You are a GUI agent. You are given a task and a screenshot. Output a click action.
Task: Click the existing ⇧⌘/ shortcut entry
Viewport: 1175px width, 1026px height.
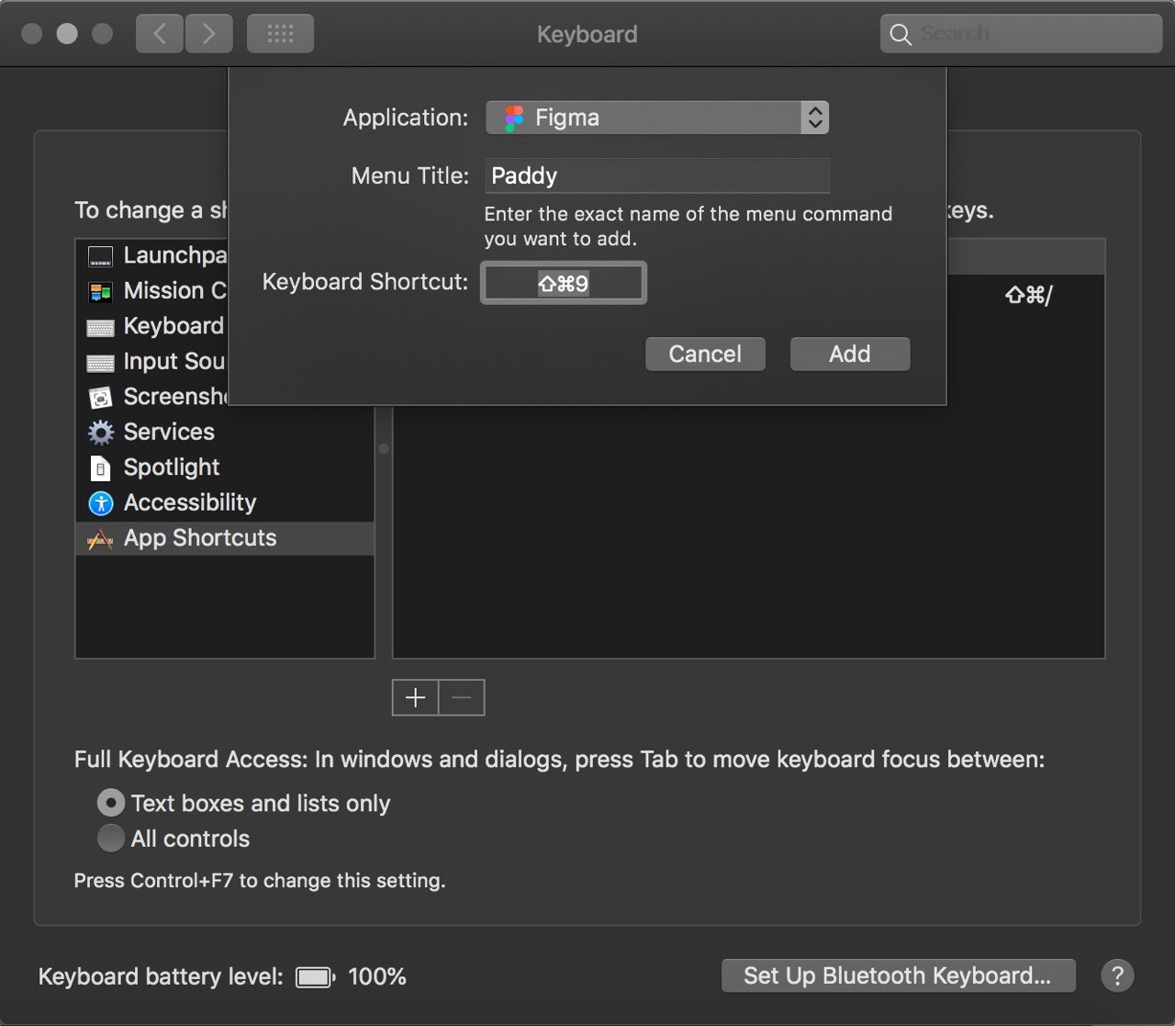[1028, 295]
